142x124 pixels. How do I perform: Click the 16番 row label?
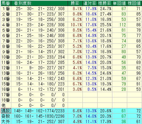click(6, 89)
